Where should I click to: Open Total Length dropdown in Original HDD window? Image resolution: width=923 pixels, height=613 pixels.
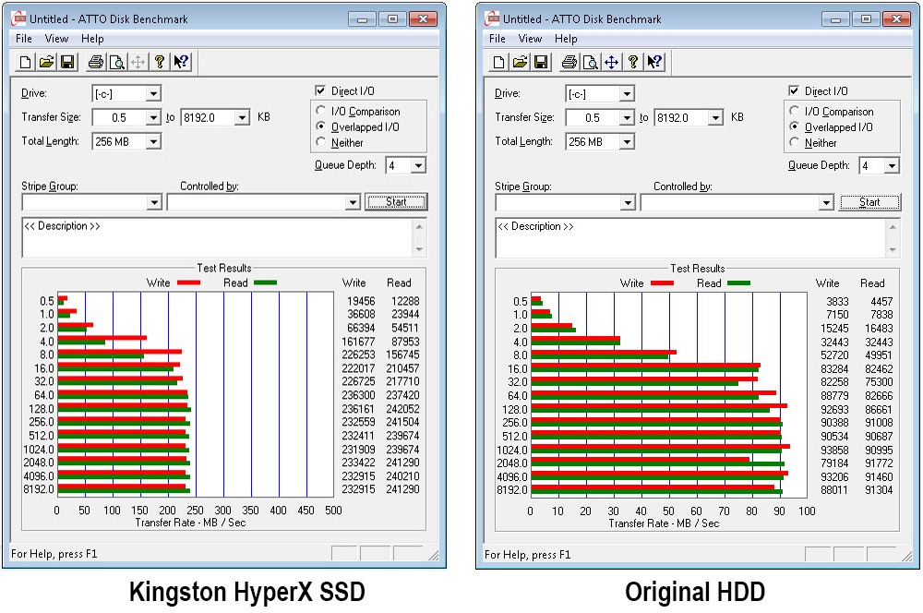pos(627,141)
